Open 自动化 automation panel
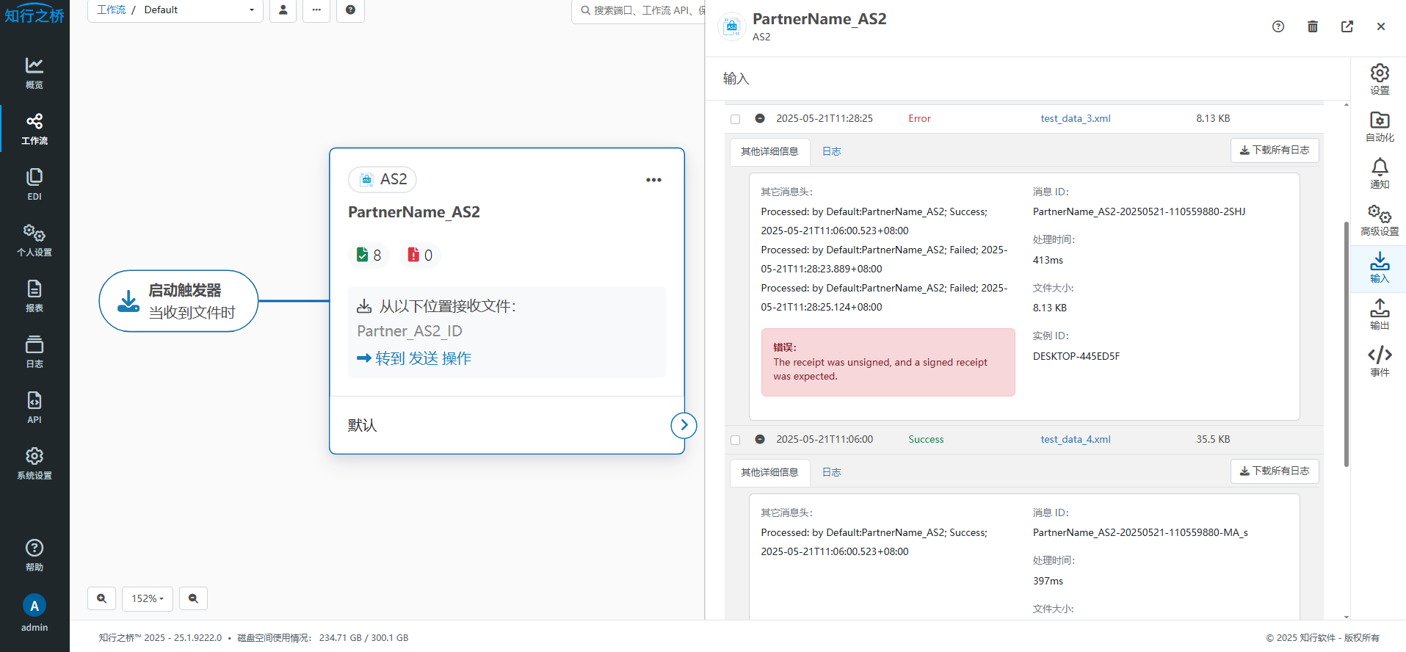Screen dimensions: 1406x652 pyautogui.click(x=1379, y=126)
